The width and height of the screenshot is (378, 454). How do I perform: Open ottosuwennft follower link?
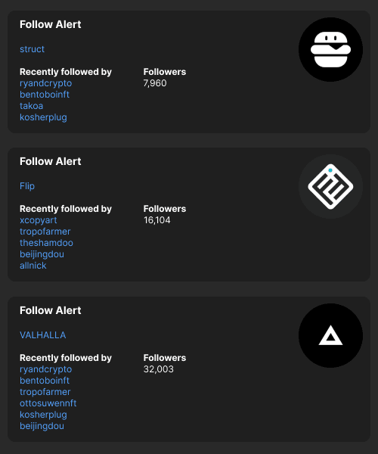(x=48, y=403)
